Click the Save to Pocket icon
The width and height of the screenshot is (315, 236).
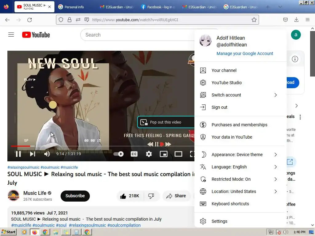285,20
